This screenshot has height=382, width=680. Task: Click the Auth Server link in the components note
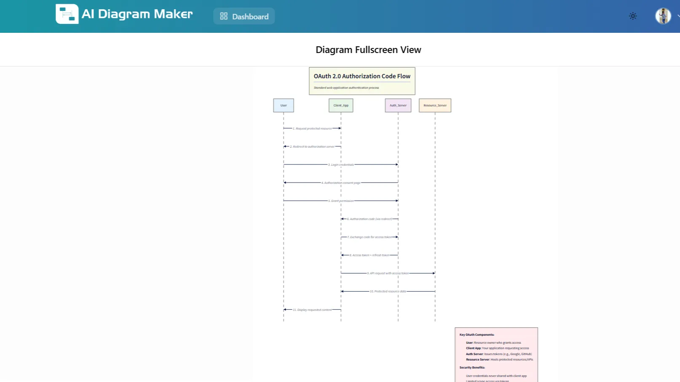tap(474, 354)
